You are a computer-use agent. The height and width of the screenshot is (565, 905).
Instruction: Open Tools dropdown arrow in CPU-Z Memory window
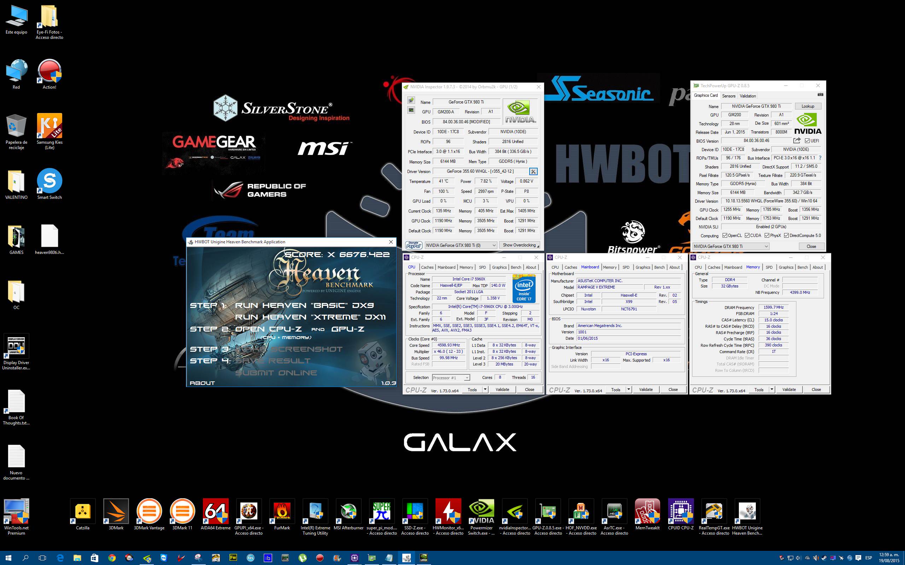pyautogui.click(x=771, y=389)
